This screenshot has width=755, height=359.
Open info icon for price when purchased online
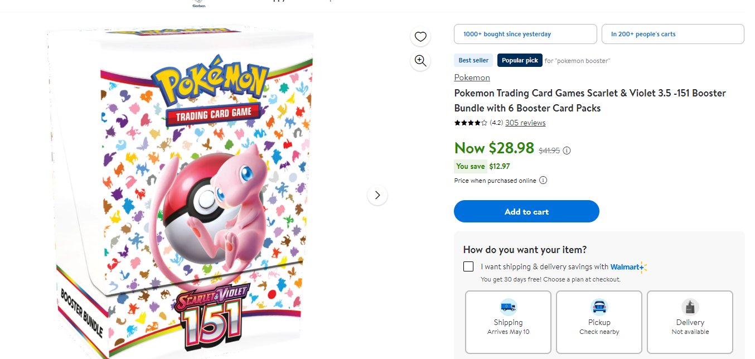(x=543, y=181)
